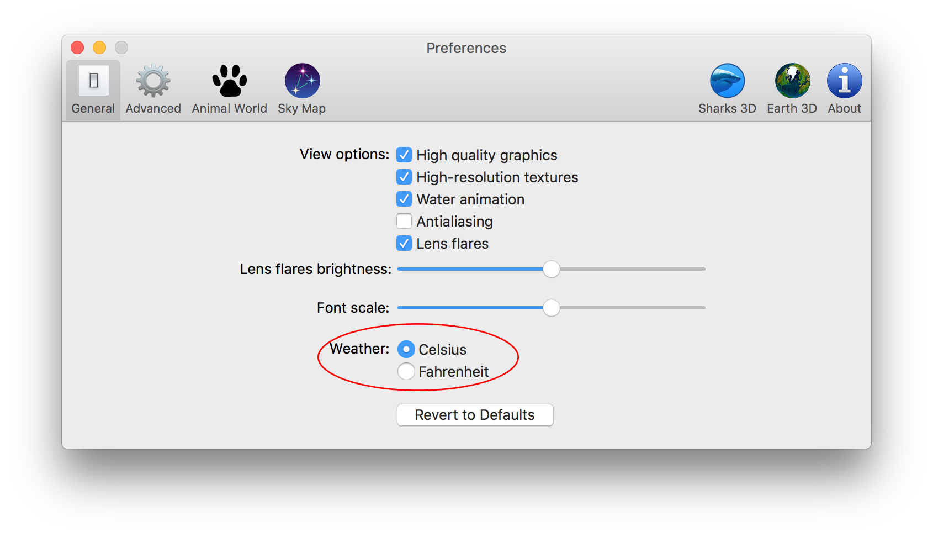
Task: Open the General preferences tab
Action: coord(93,89)
